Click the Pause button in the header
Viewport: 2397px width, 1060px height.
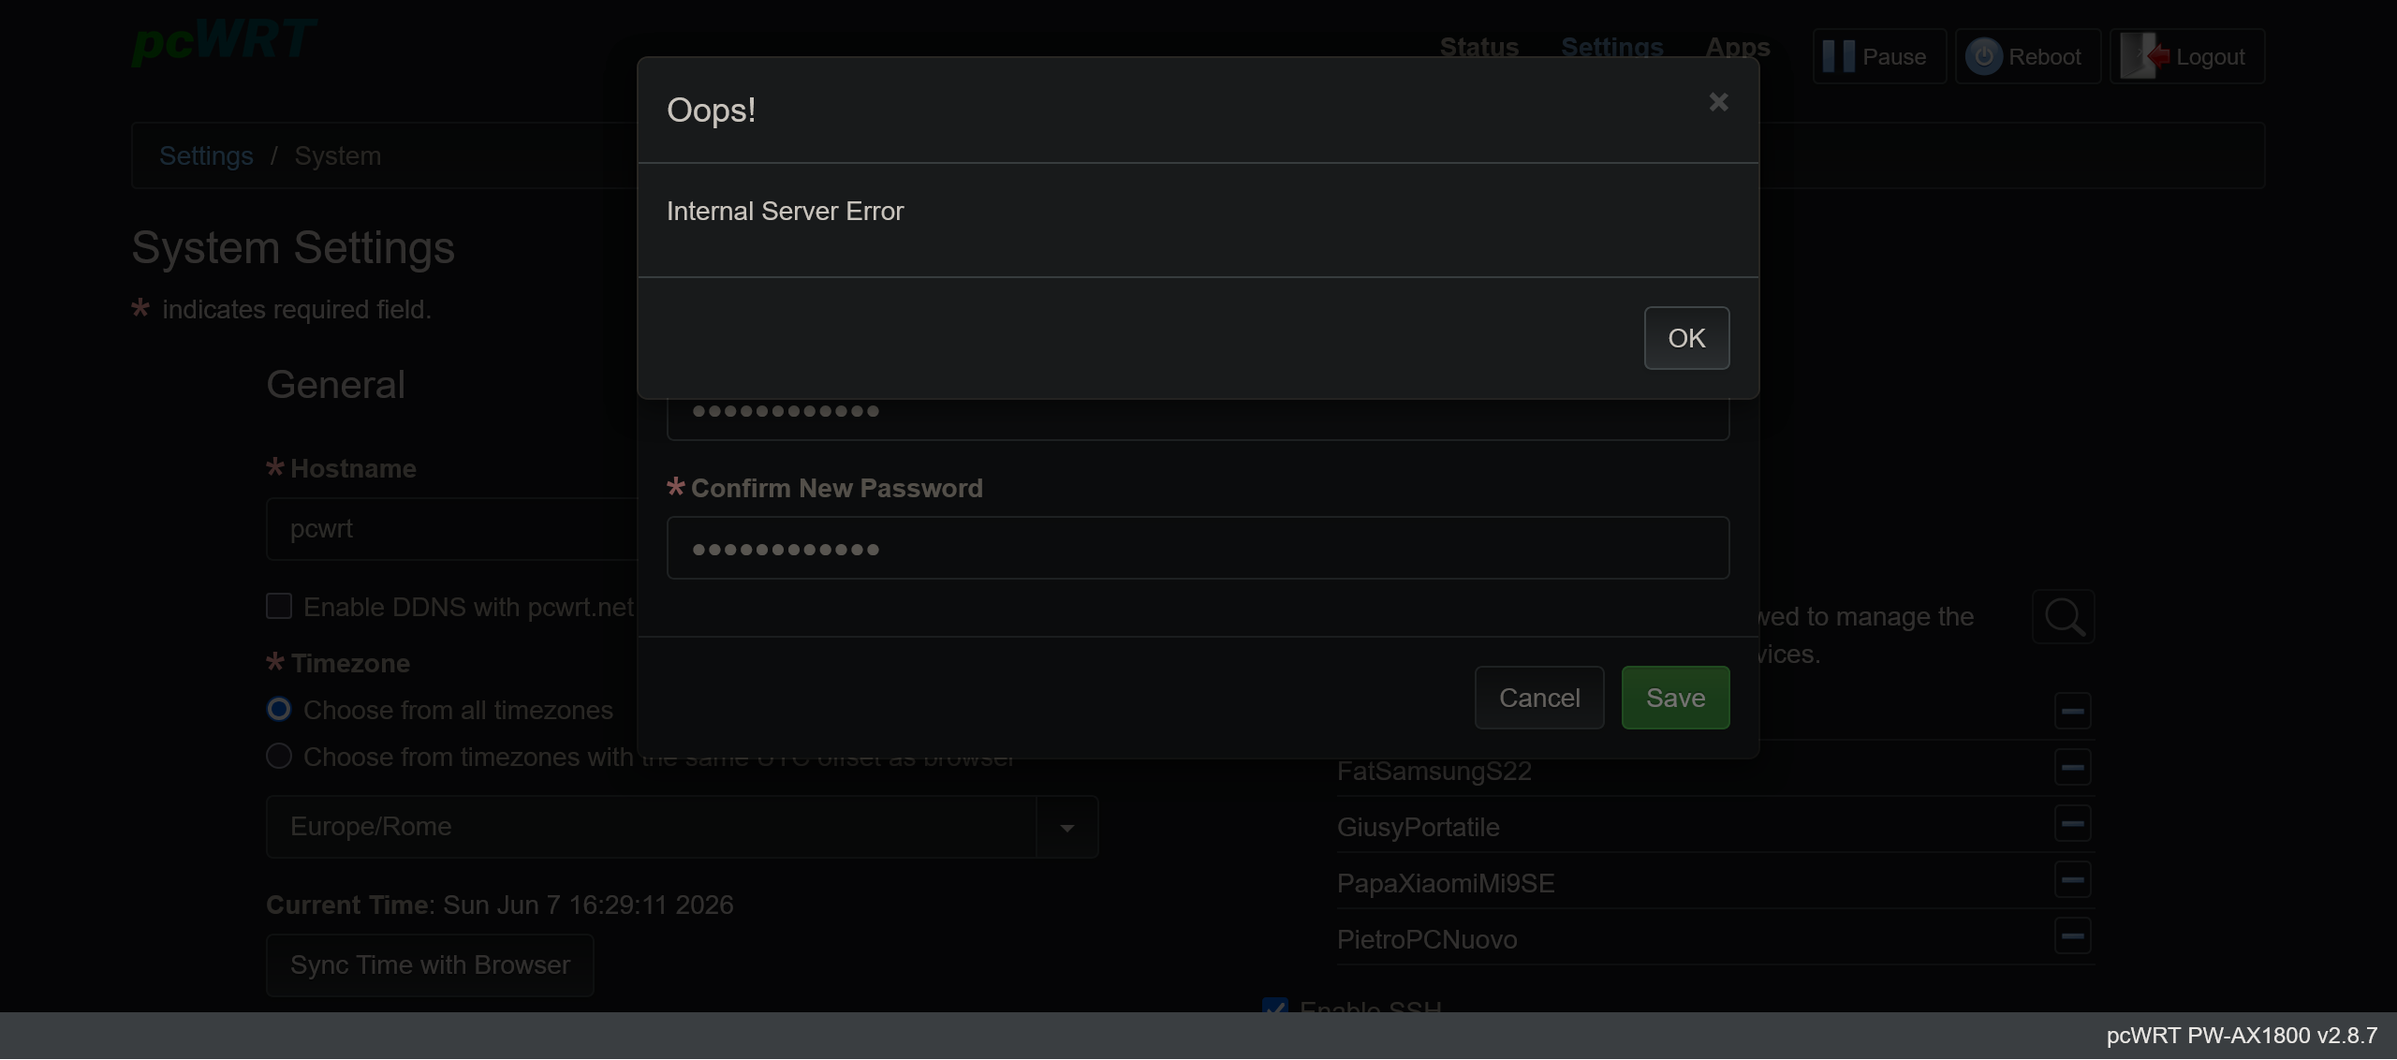[1879, 56]
